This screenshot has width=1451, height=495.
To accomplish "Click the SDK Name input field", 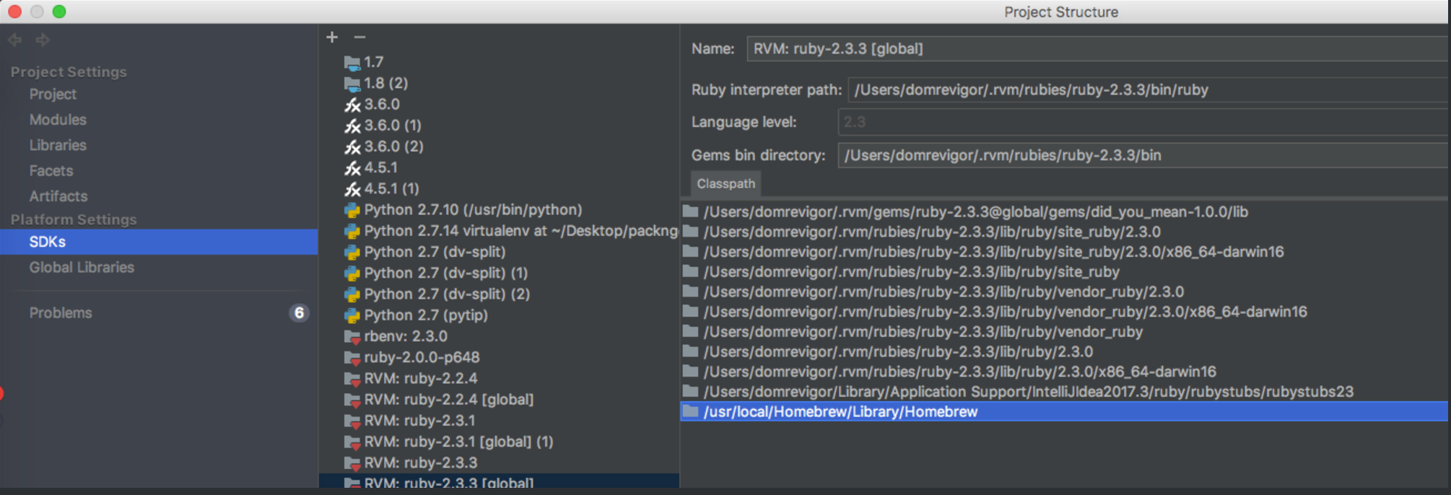I will (x=1097, y=48).
